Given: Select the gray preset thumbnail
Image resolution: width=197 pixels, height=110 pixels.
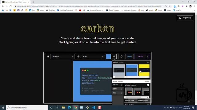Looking at the screenshot, I should pos(119,70).
